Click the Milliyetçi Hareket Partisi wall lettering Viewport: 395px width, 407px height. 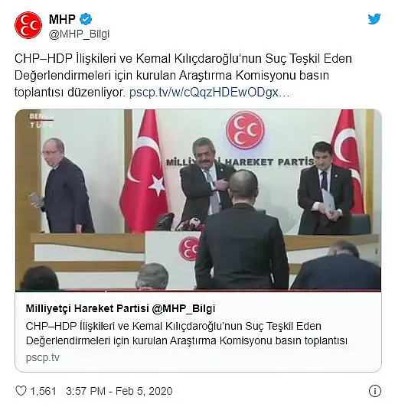pos(240,162)
